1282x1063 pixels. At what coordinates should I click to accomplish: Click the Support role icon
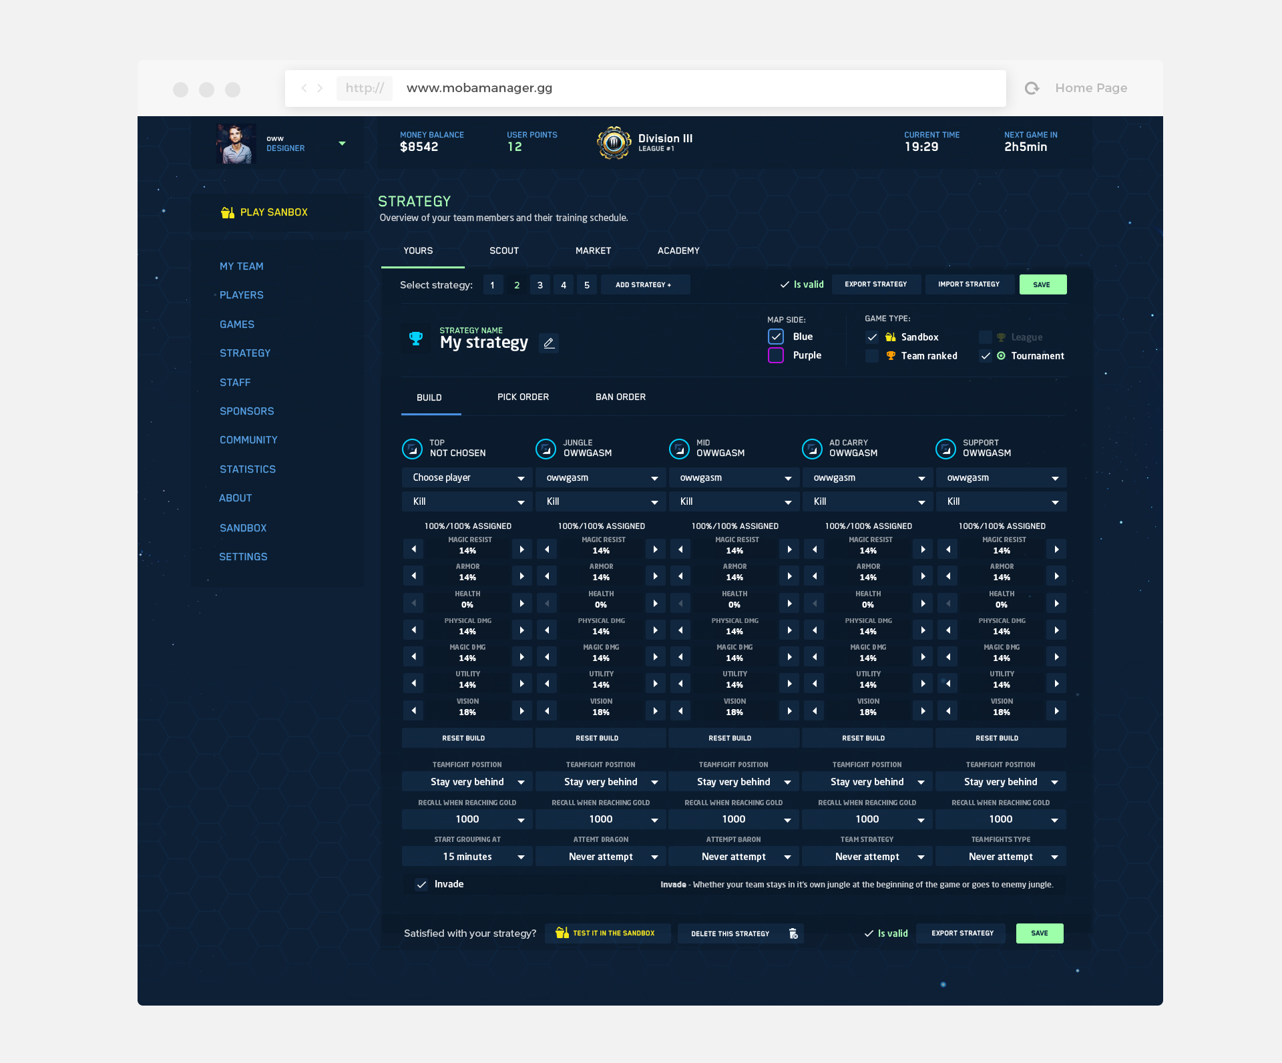point(945,449)
